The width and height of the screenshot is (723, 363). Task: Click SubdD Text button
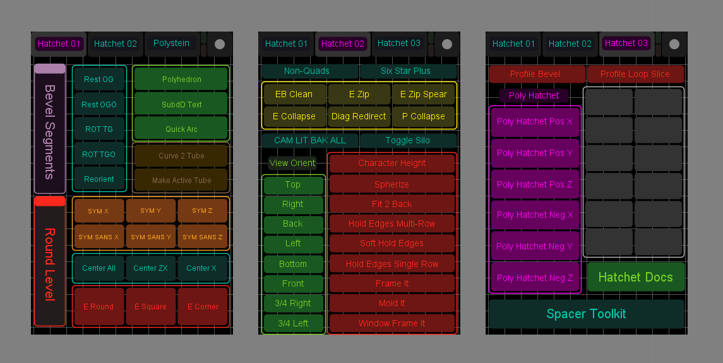click(181, 105)
